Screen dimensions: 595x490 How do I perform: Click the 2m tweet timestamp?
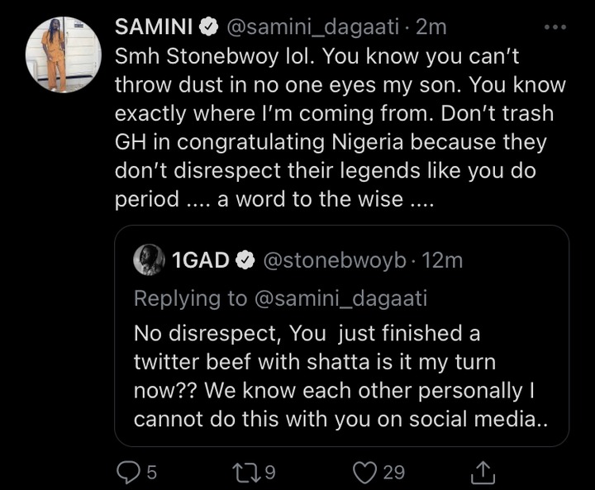[431, 27]
